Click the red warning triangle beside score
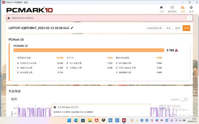Viewport: 199px width, 124px height. (x=176, y=50)
